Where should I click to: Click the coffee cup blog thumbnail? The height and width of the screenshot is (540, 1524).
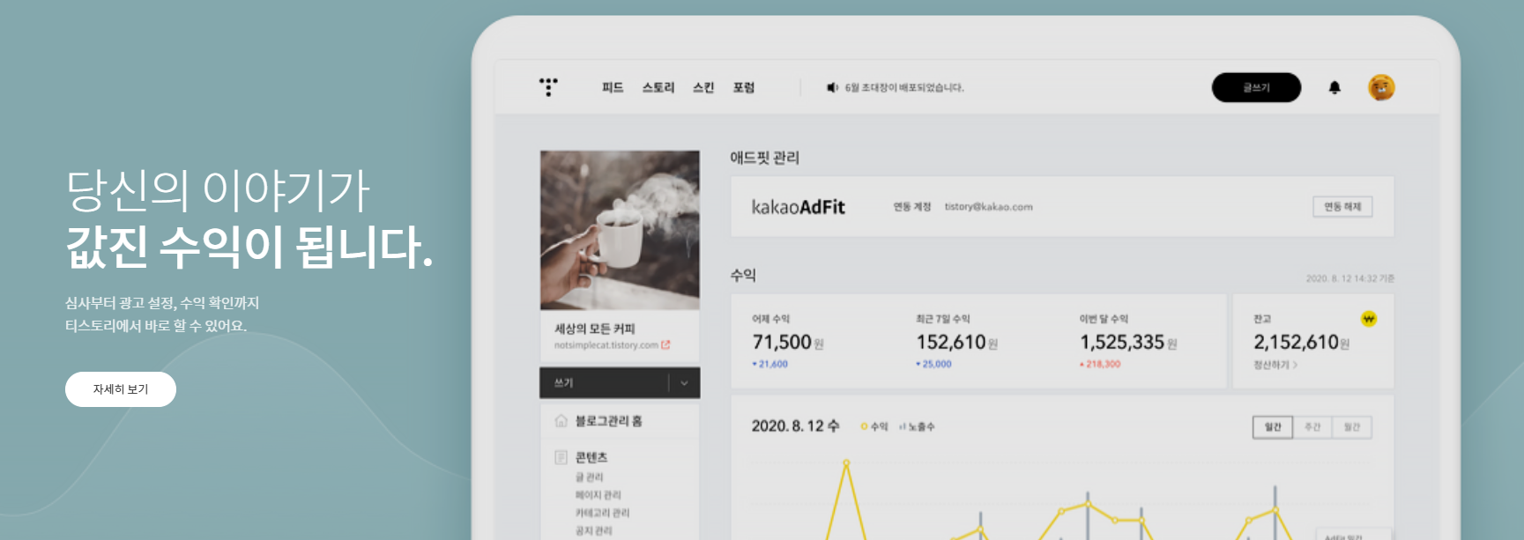click(x=620, y=230)
